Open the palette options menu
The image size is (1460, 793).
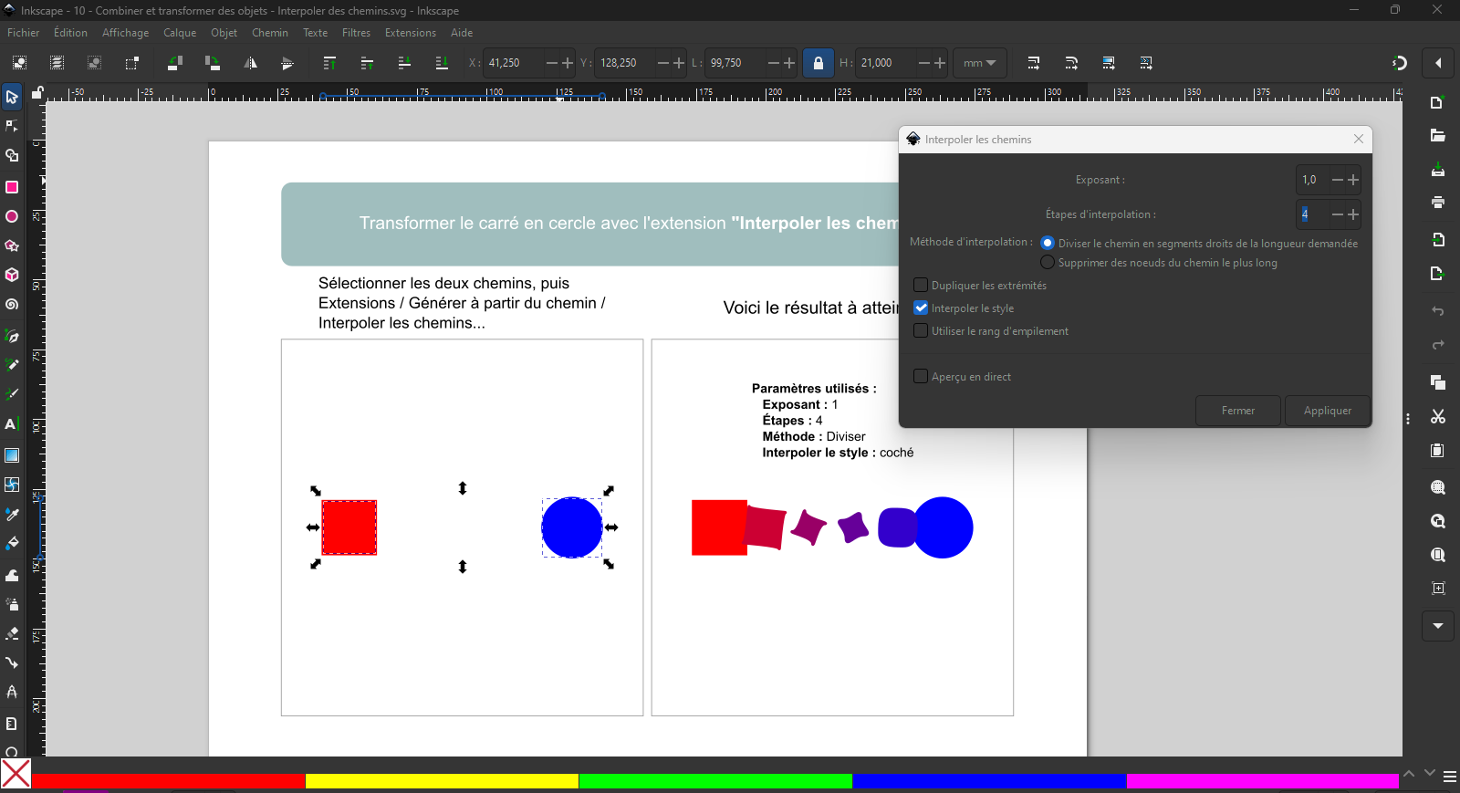[1449, 777]
